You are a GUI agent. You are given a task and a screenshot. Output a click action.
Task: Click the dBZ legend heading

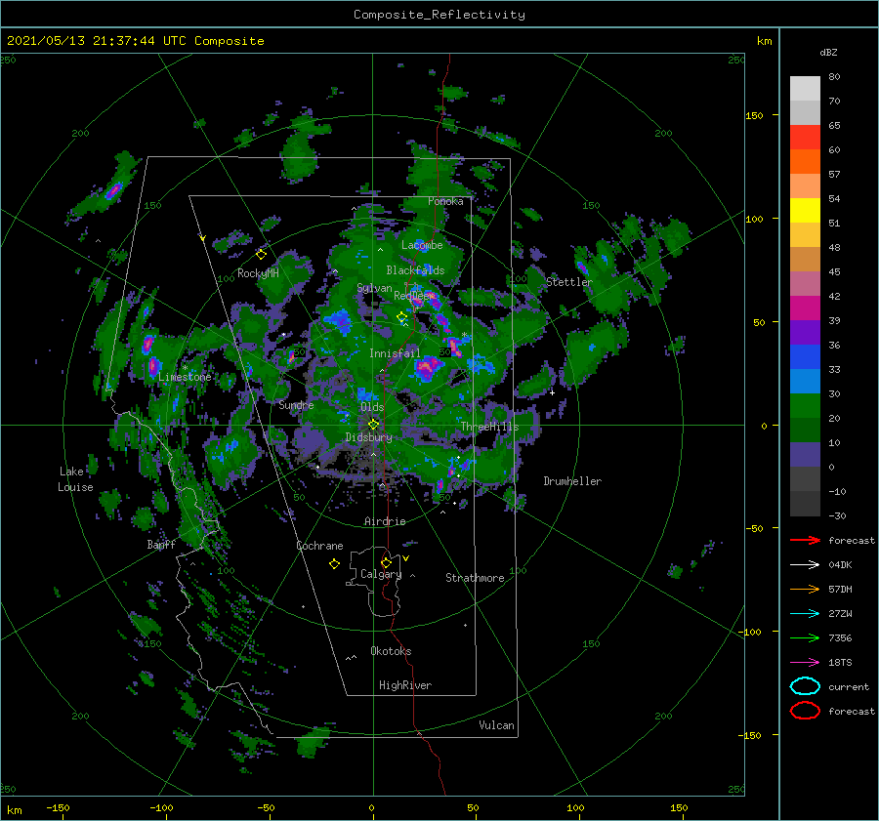coord(828,52)
